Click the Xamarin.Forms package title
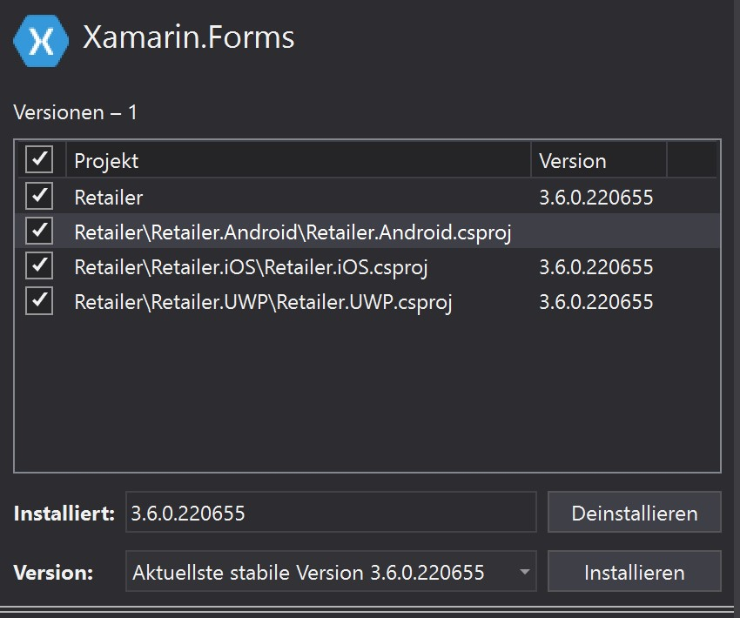Screen dimensions: 740x618 point(188,37)
